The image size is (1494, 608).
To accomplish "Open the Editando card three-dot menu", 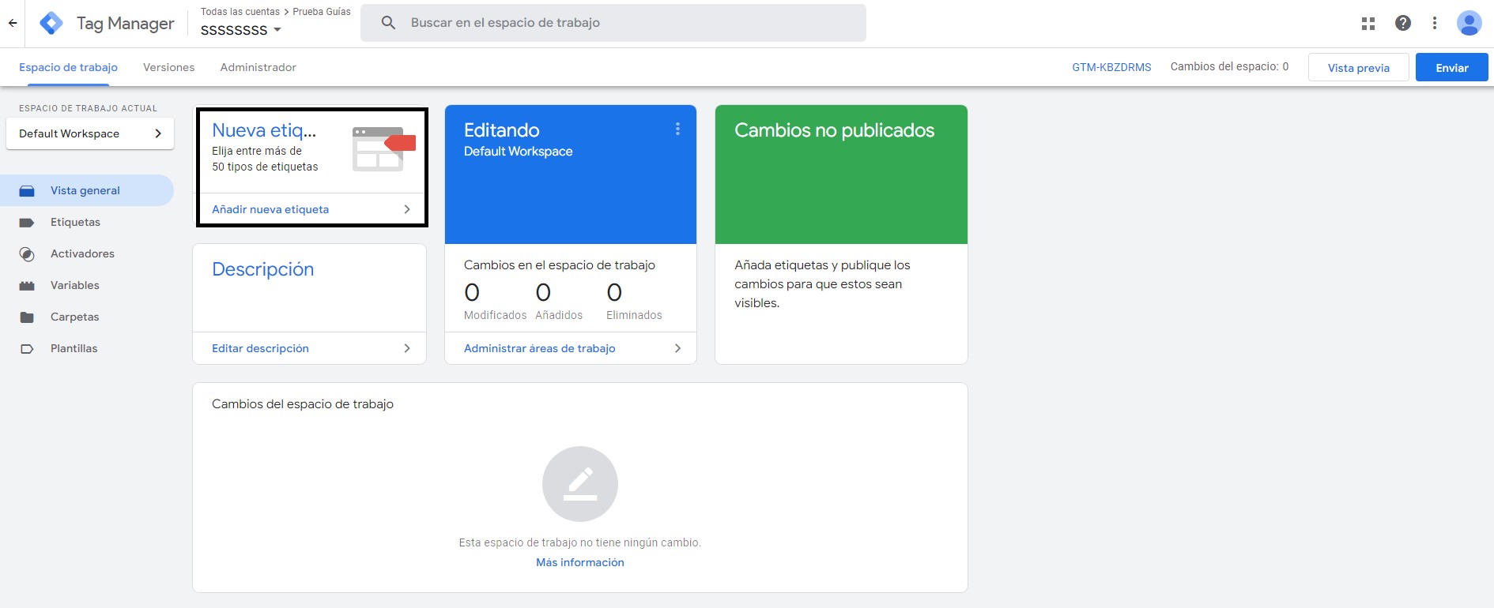I will click(x=677, y=129).
